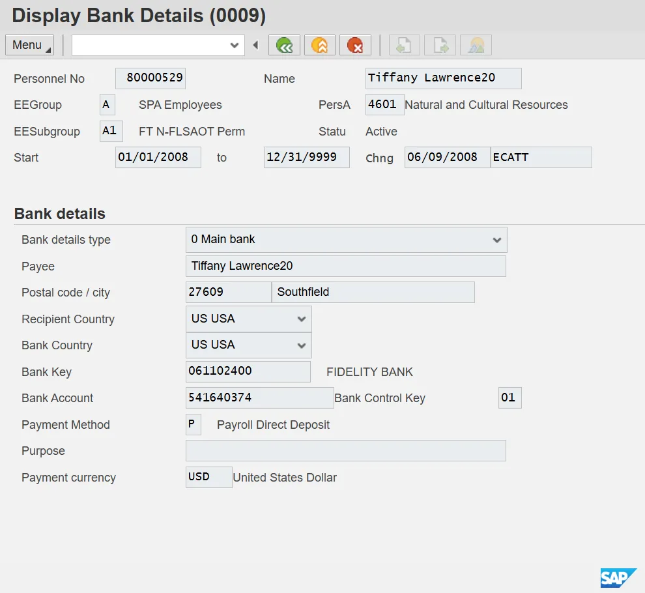Collapse the command field arrow

pos(255,46)
